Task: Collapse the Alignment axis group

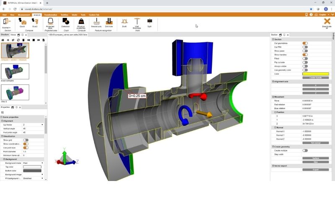Action: [x=273, y=82]
